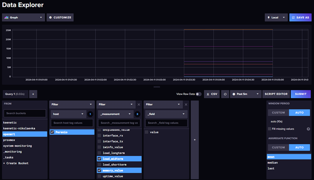Click SUBMIT to run the query
Image resolution: width=314 pixels, height=180 pixels.
tap(300, 94)
